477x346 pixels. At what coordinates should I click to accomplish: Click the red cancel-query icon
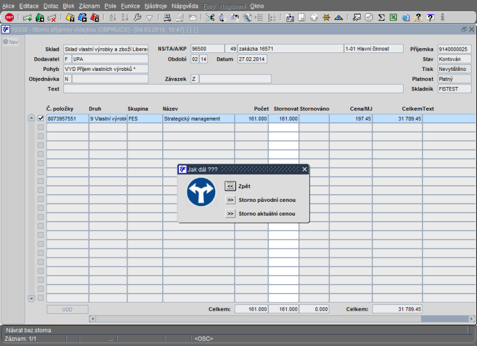pos(95,18)
